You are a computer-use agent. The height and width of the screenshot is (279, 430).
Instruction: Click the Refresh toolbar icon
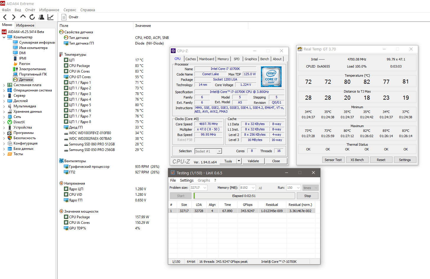click(32, 17)
